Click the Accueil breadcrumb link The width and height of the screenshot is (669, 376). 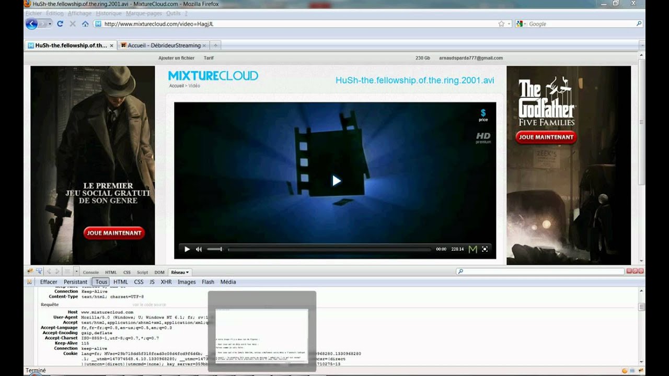click(x=176, y=86)
